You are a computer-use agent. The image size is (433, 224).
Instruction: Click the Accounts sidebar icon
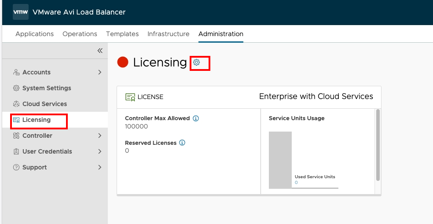click(x=16, y=72)
